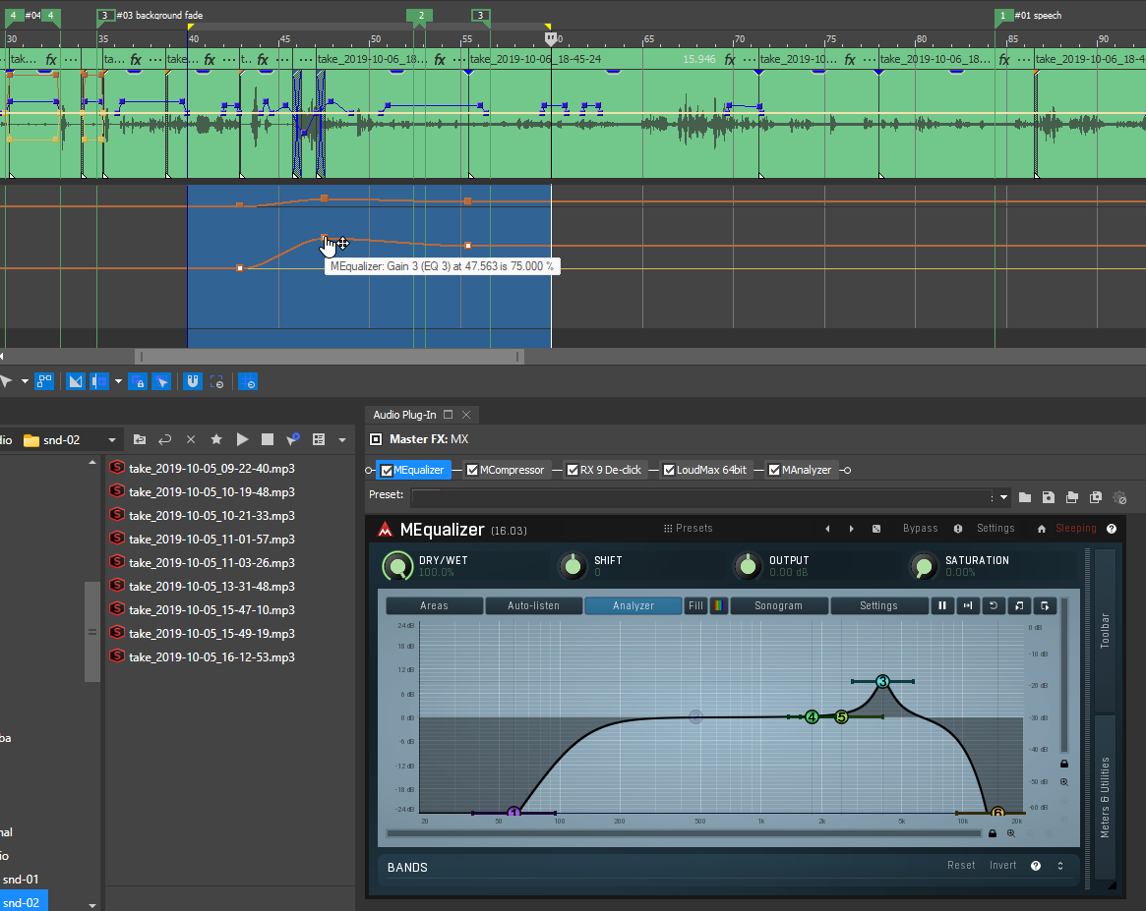Viewport: 1146px width, 911px height.
Task: Click the grid settings icon in timeline toolbar
Action: click(248, 381)
